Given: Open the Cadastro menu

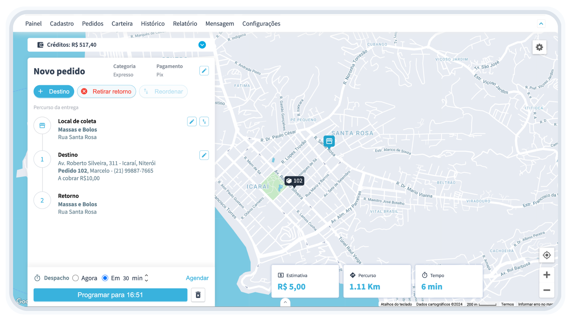Looking at the screenshot, I should [x=62, y=24].
